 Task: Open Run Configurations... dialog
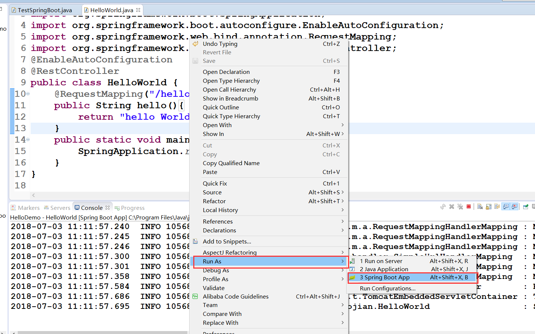pos(388,289)
